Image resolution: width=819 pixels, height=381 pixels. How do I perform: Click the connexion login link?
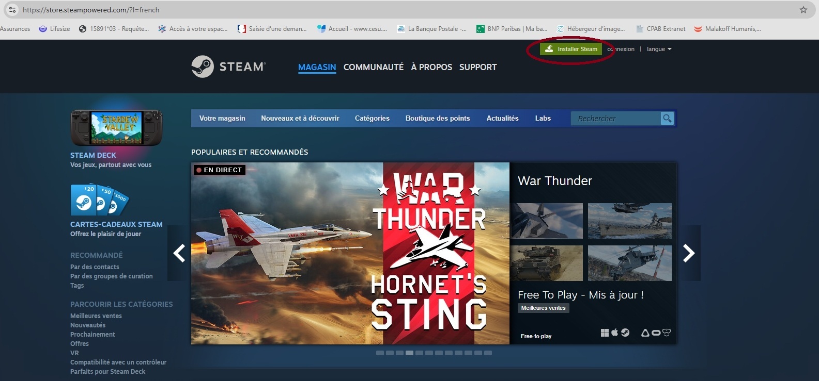(621, 49)
